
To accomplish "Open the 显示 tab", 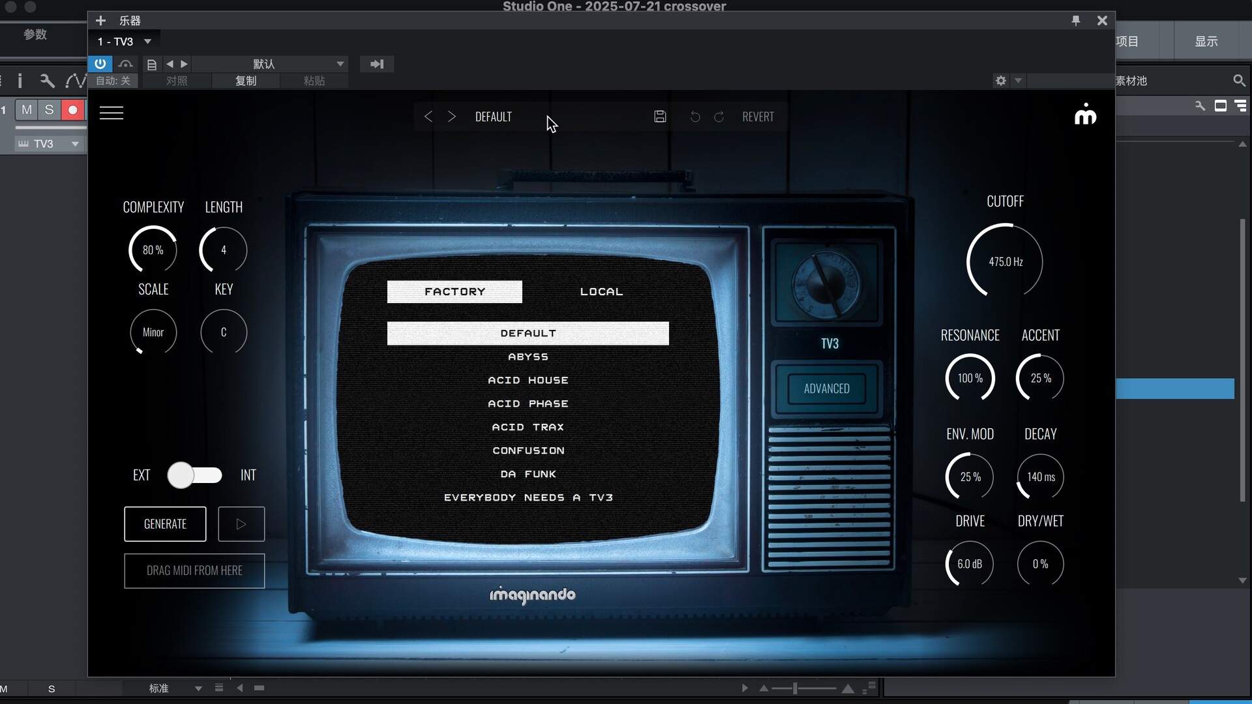I will [1206, 42].
